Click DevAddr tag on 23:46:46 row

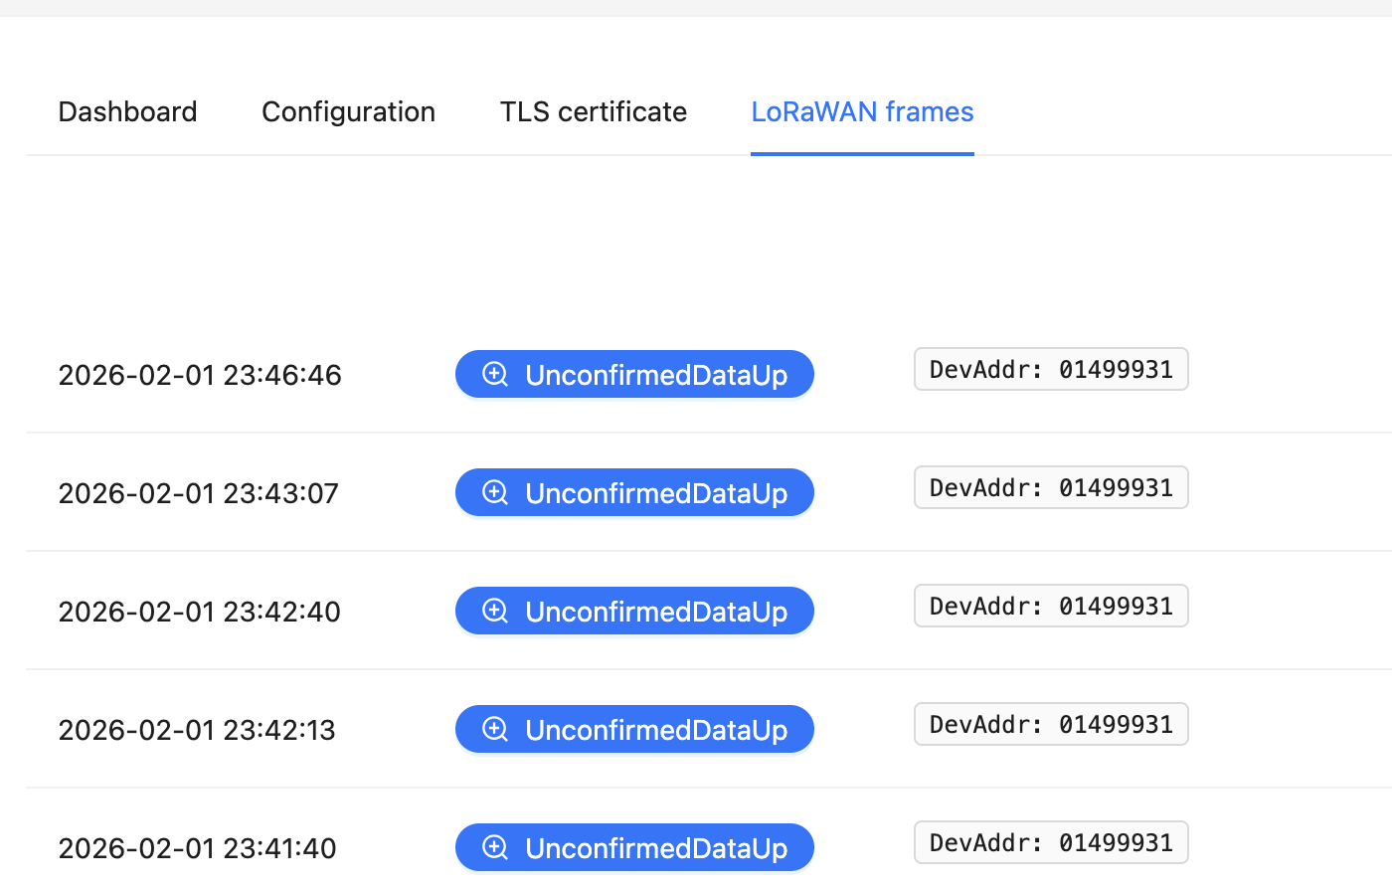tap(1051, 370)
